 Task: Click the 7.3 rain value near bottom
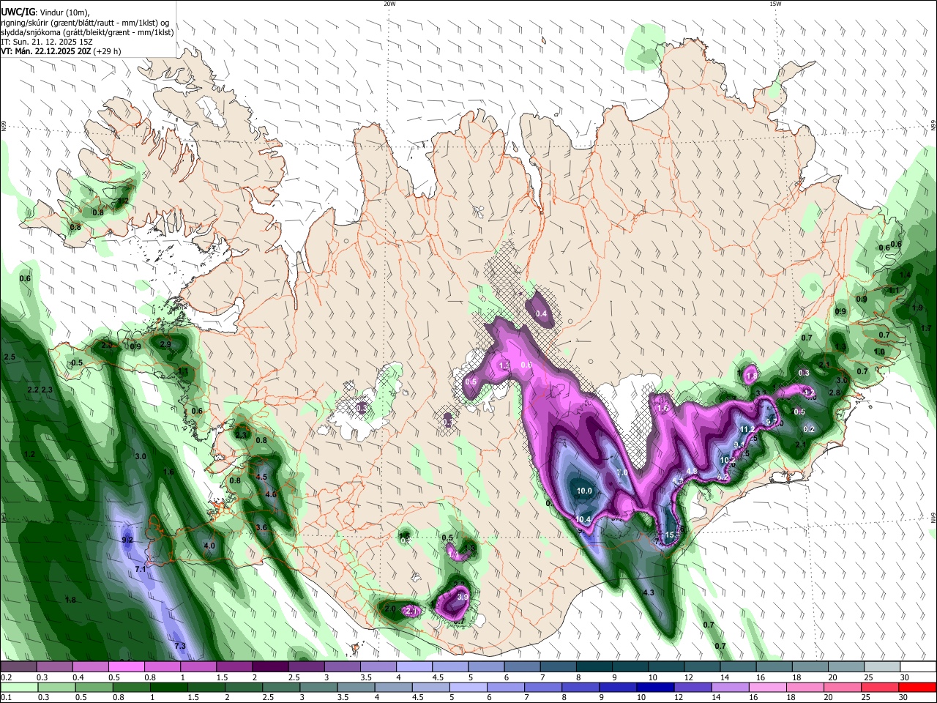click(x=180, y=646)
